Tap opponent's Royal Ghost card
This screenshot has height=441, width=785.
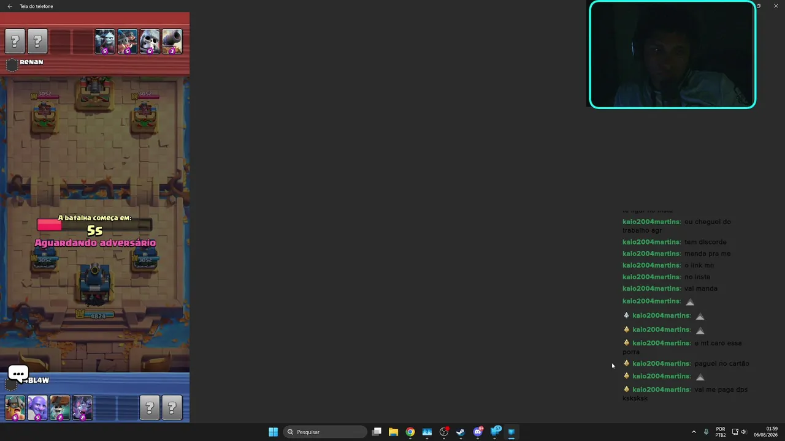click(x=105, y=42)
